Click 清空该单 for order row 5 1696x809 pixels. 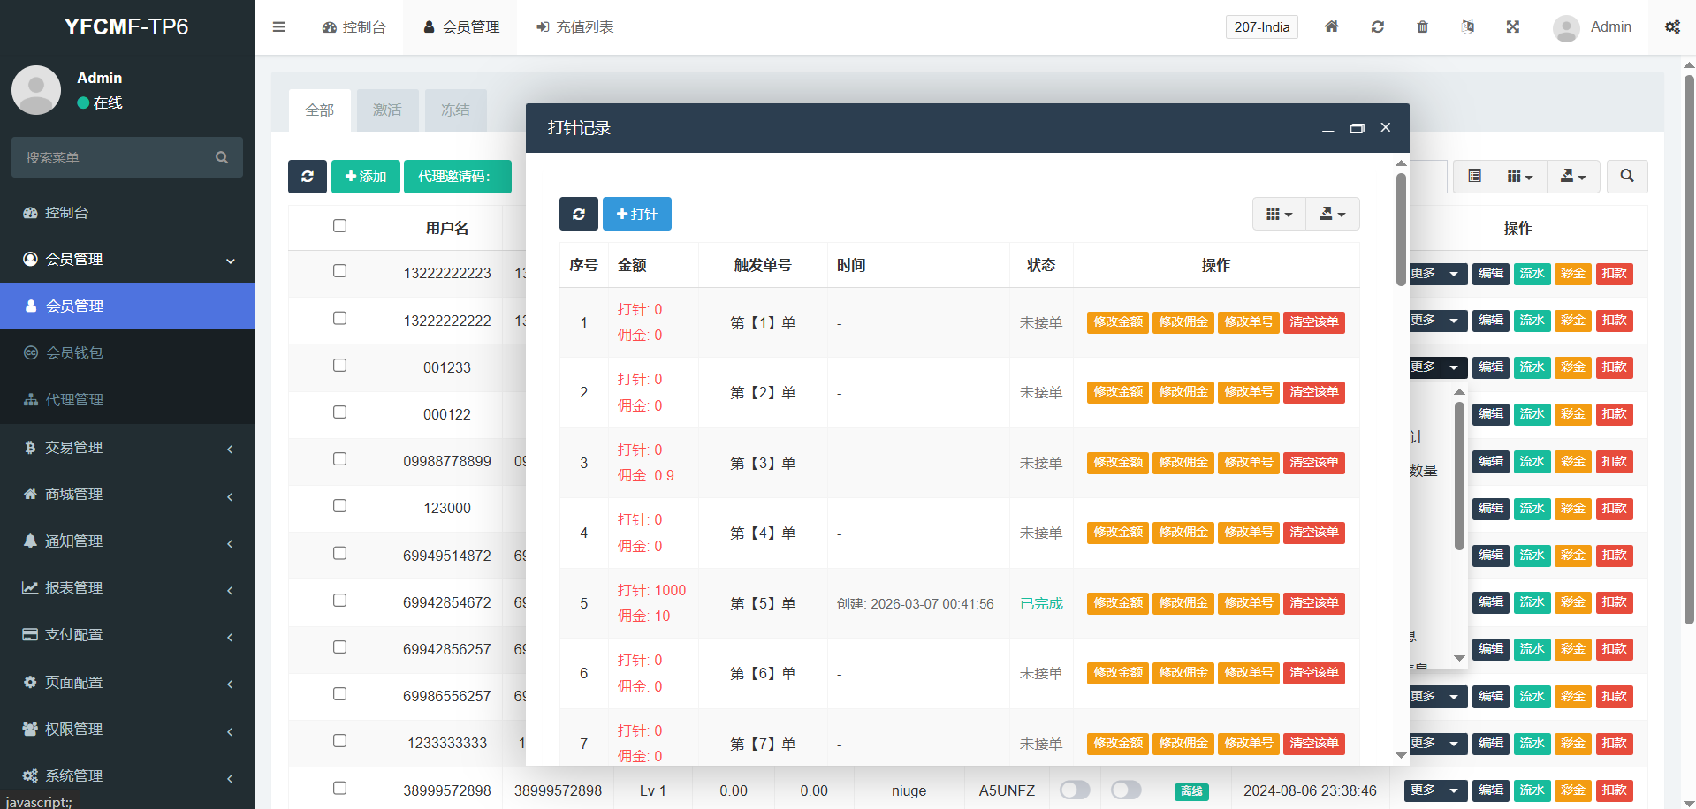coord(1313,603)
